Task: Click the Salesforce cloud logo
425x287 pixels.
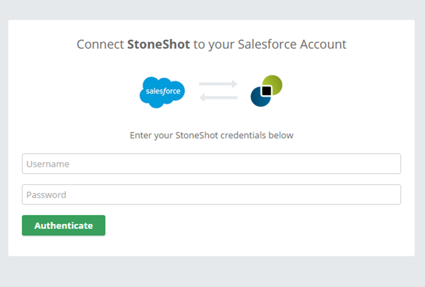Action: pos(162,92)
